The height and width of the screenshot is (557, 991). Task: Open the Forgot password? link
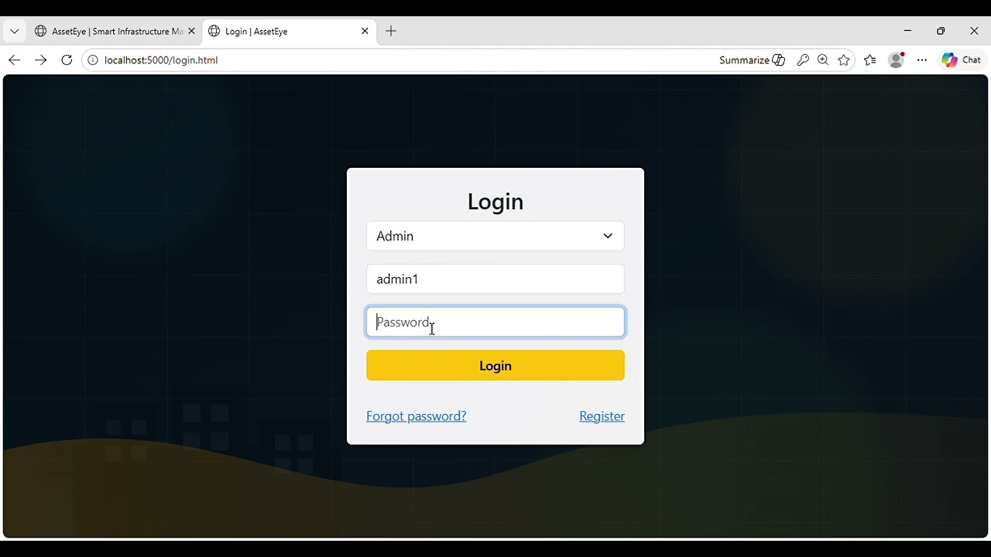click(417, 416)
